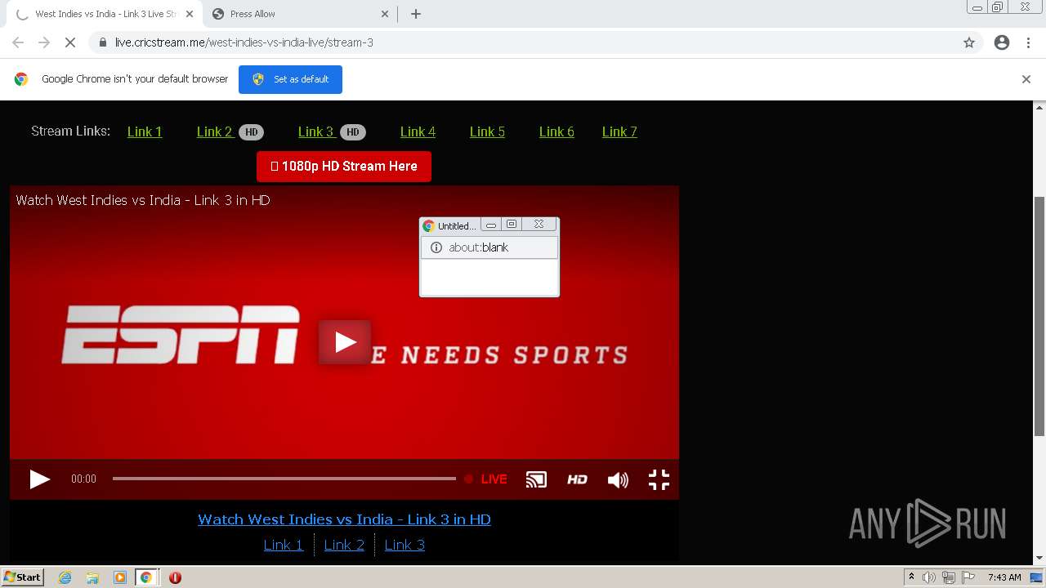Click popup window about:blank address field
Image resolution: width=1046 pixels, height=588 pixels.
click(489, 247)
